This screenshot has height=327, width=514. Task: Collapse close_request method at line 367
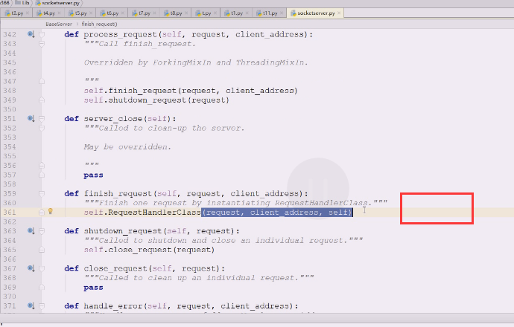pos(42,268)
